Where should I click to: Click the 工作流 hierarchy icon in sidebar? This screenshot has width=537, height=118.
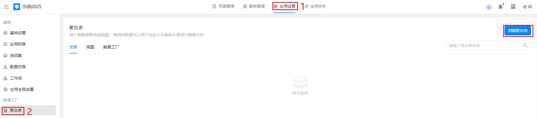click(5, 78)
